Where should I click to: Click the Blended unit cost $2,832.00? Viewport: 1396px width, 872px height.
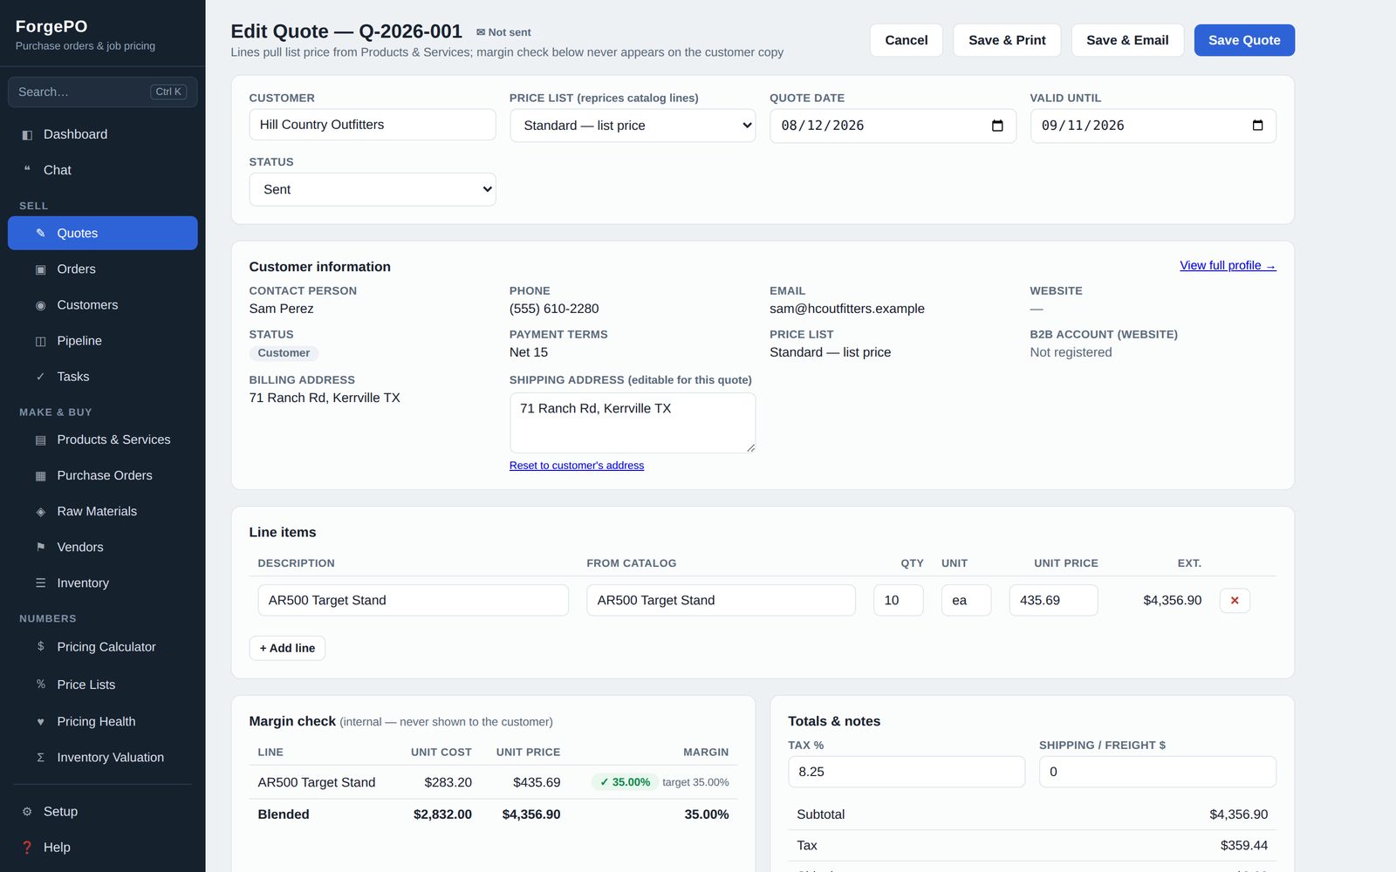(x=442, y=814)
